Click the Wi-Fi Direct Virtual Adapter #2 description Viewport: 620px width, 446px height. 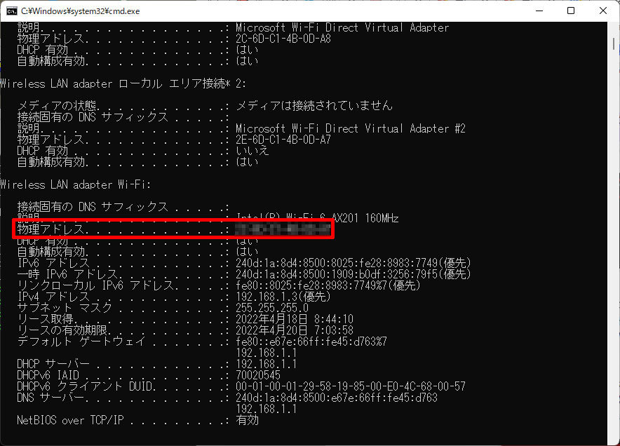tap(351, 128)
